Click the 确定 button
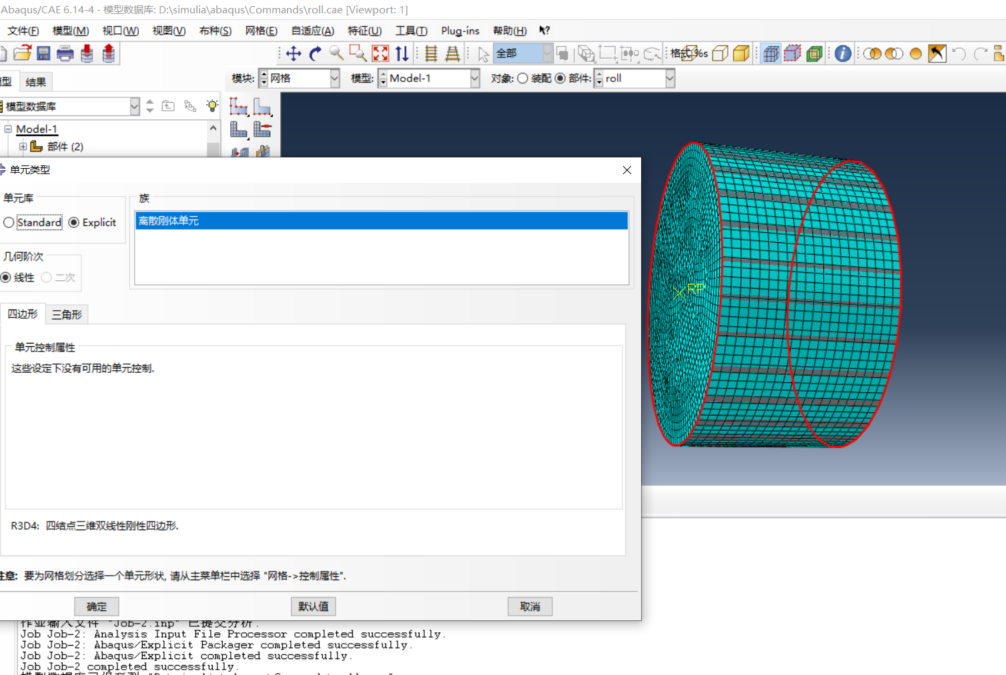This screenshot has width=1006, height=675. click(96, 606)
